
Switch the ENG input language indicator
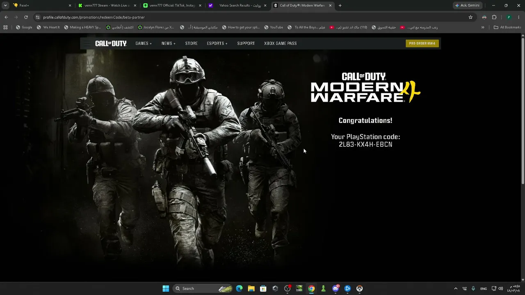(x=484, y=288)
